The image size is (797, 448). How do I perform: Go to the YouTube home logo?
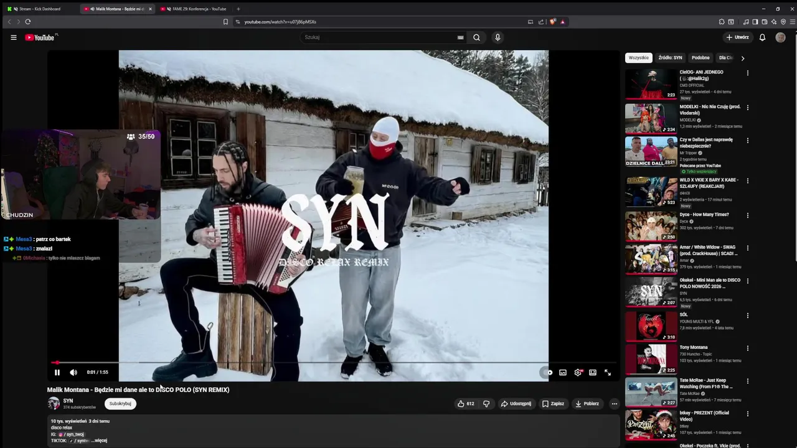(x=40, y=37)
